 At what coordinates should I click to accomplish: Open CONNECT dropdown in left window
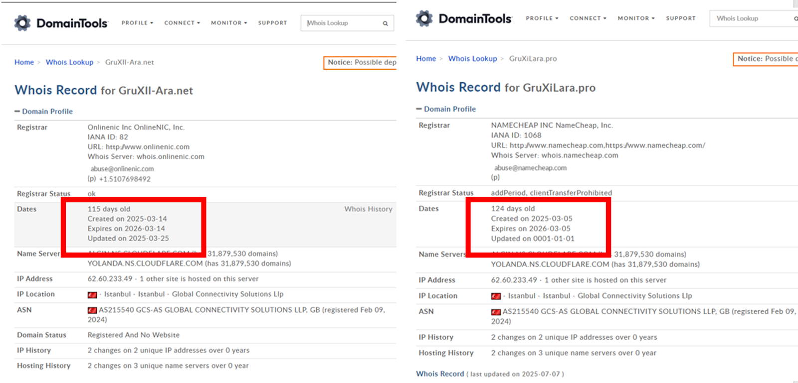pos(182,23)
